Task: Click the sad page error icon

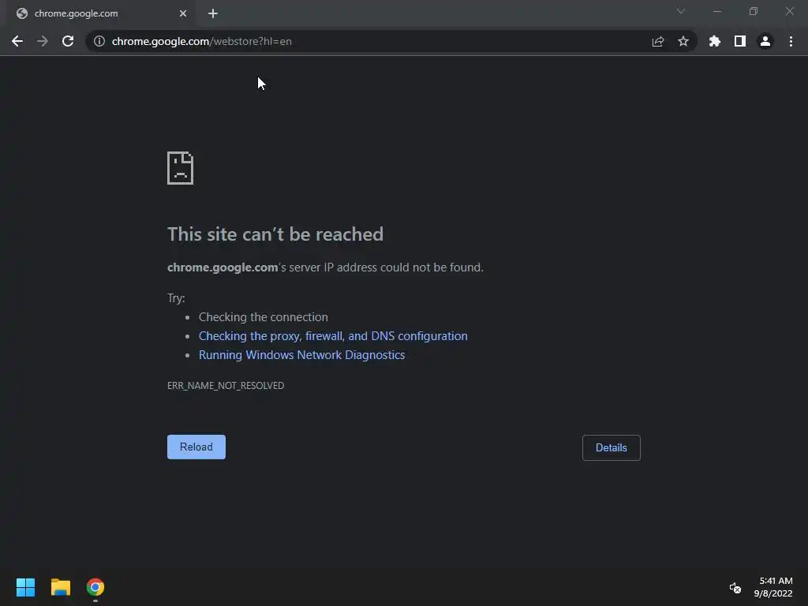Action: (x=181, y=168)
